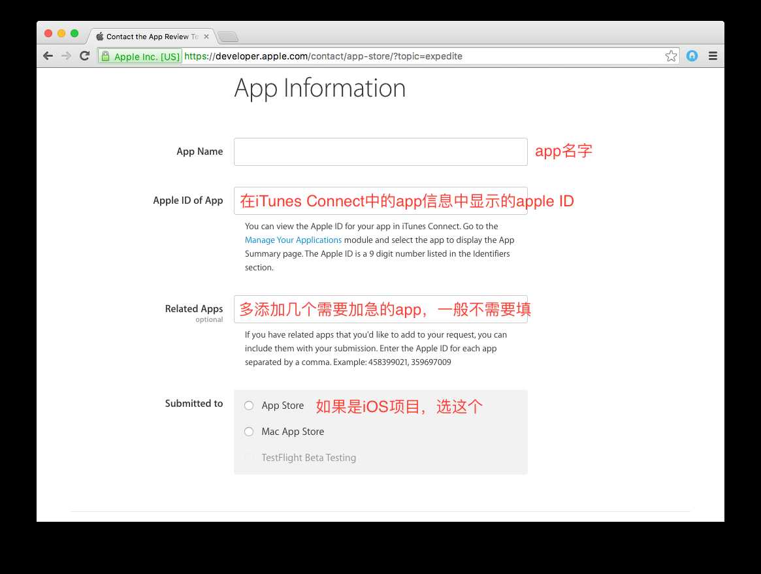The width and height of the screenshot is (761, 574).
Task: Click the Apple ID of App label
Action: pos(188,200)
